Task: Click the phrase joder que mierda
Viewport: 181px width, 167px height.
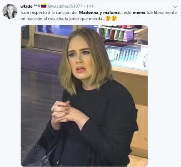Action: (88, 19)
